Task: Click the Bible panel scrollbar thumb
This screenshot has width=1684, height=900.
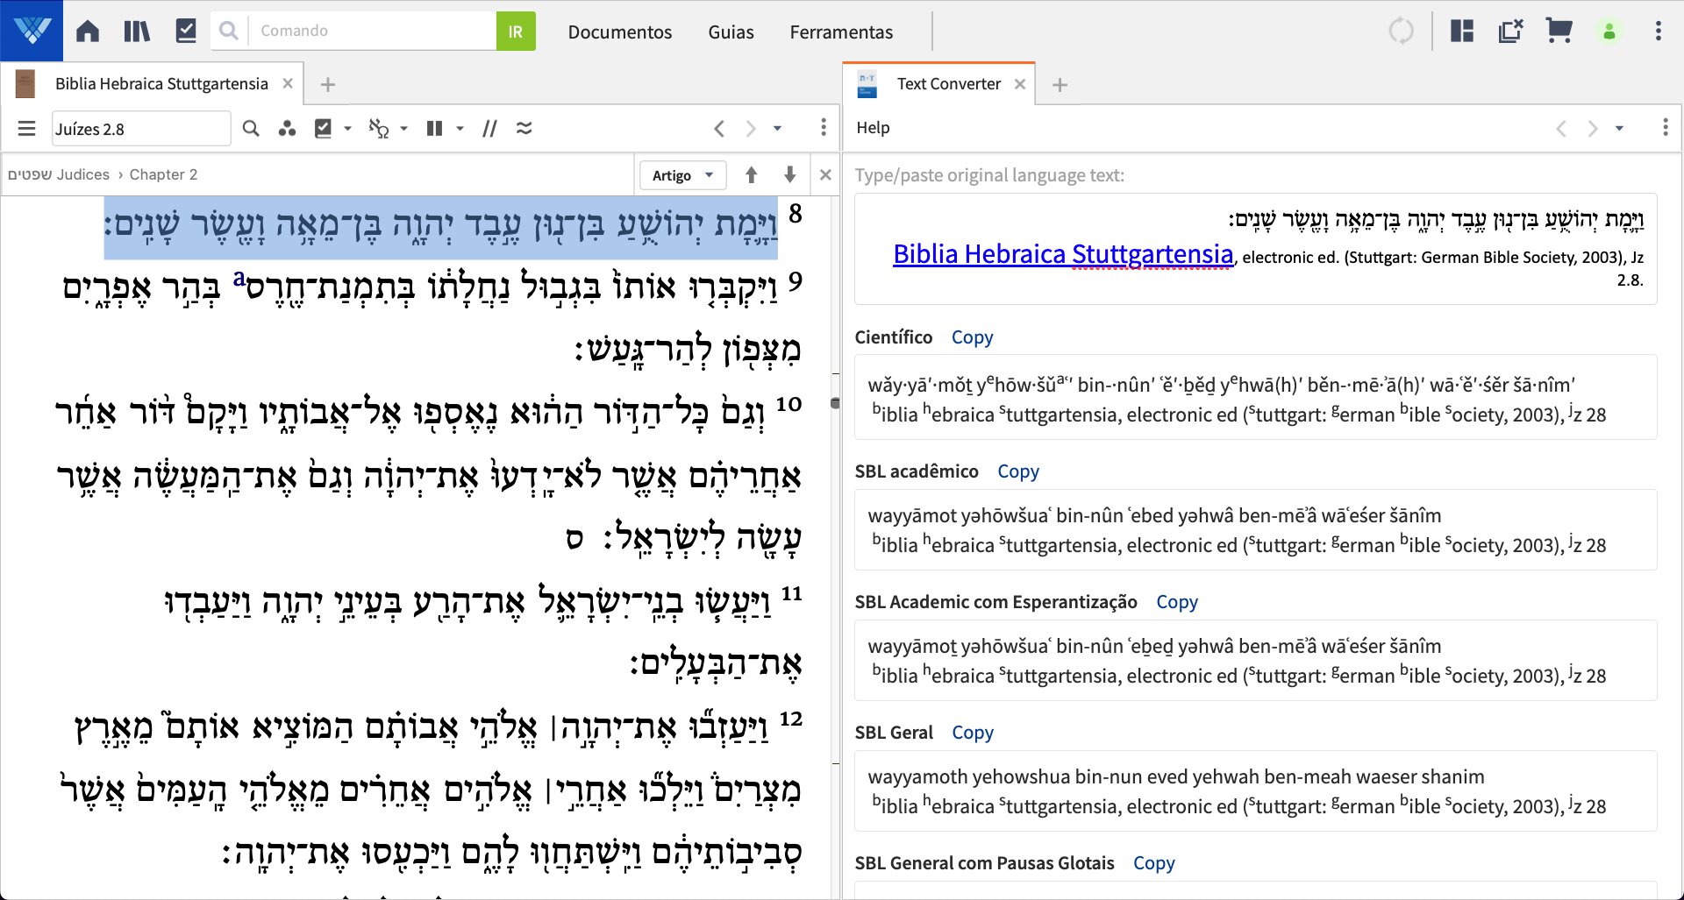Action: (x=835, y=404)
